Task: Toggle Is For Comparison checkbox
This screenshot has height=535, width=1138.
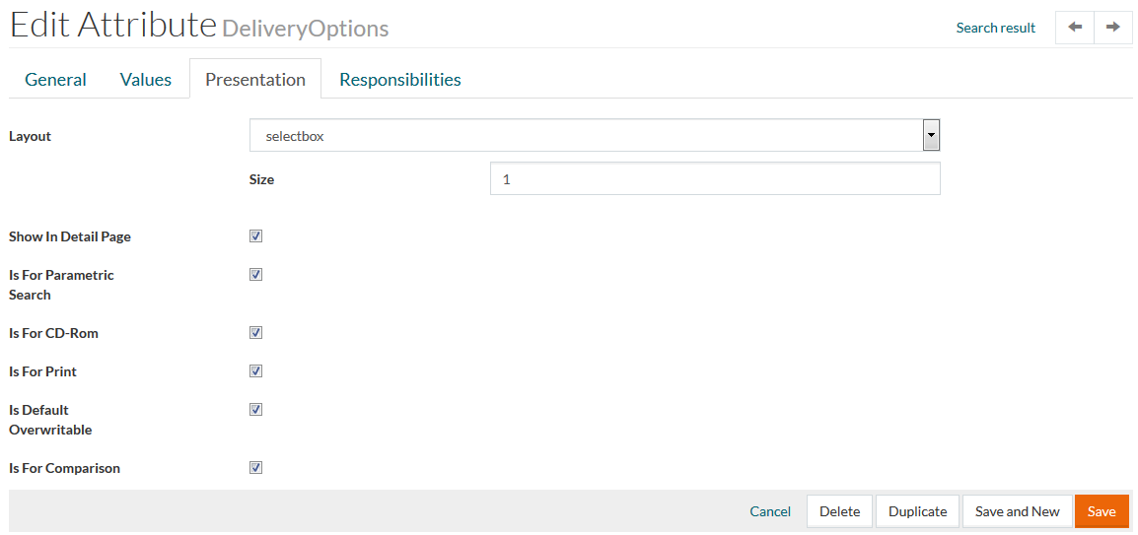Action: tap(256, 468)
